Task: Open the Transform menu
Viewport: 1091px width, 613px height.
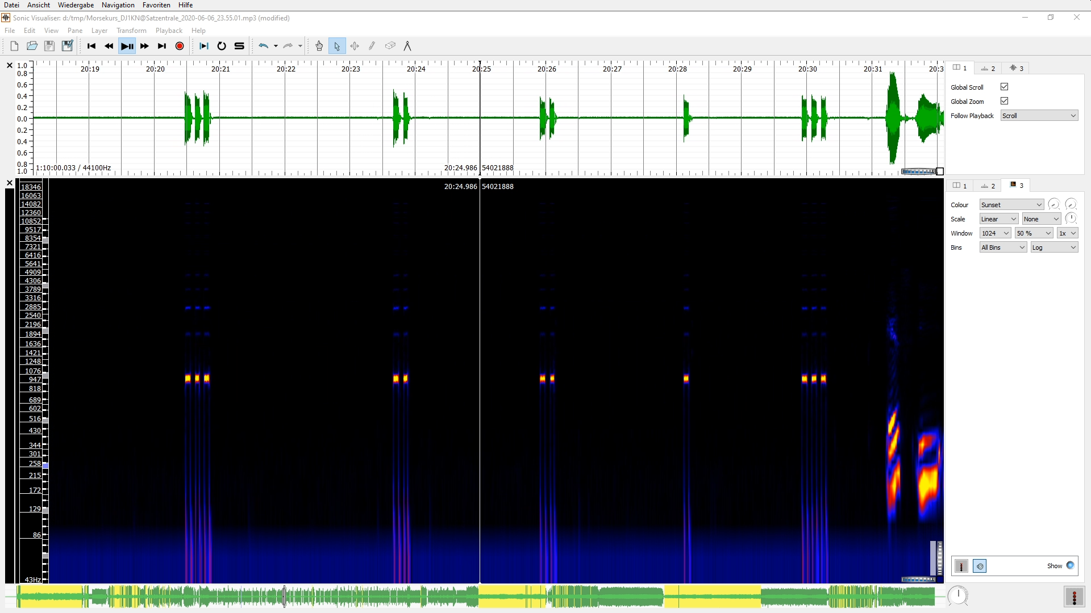Action: coord(131,31)
